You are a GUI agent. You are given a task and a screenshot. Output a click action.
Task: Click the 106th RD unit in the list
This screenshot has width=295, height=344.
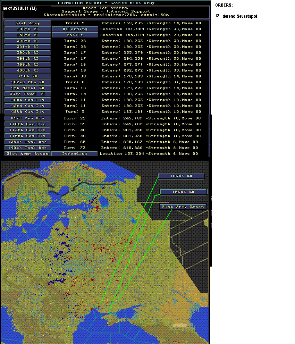[28, 29]
